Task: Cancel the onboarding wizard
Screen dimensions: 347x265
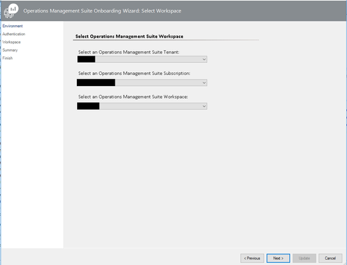Action: click(x=330, y=258)
